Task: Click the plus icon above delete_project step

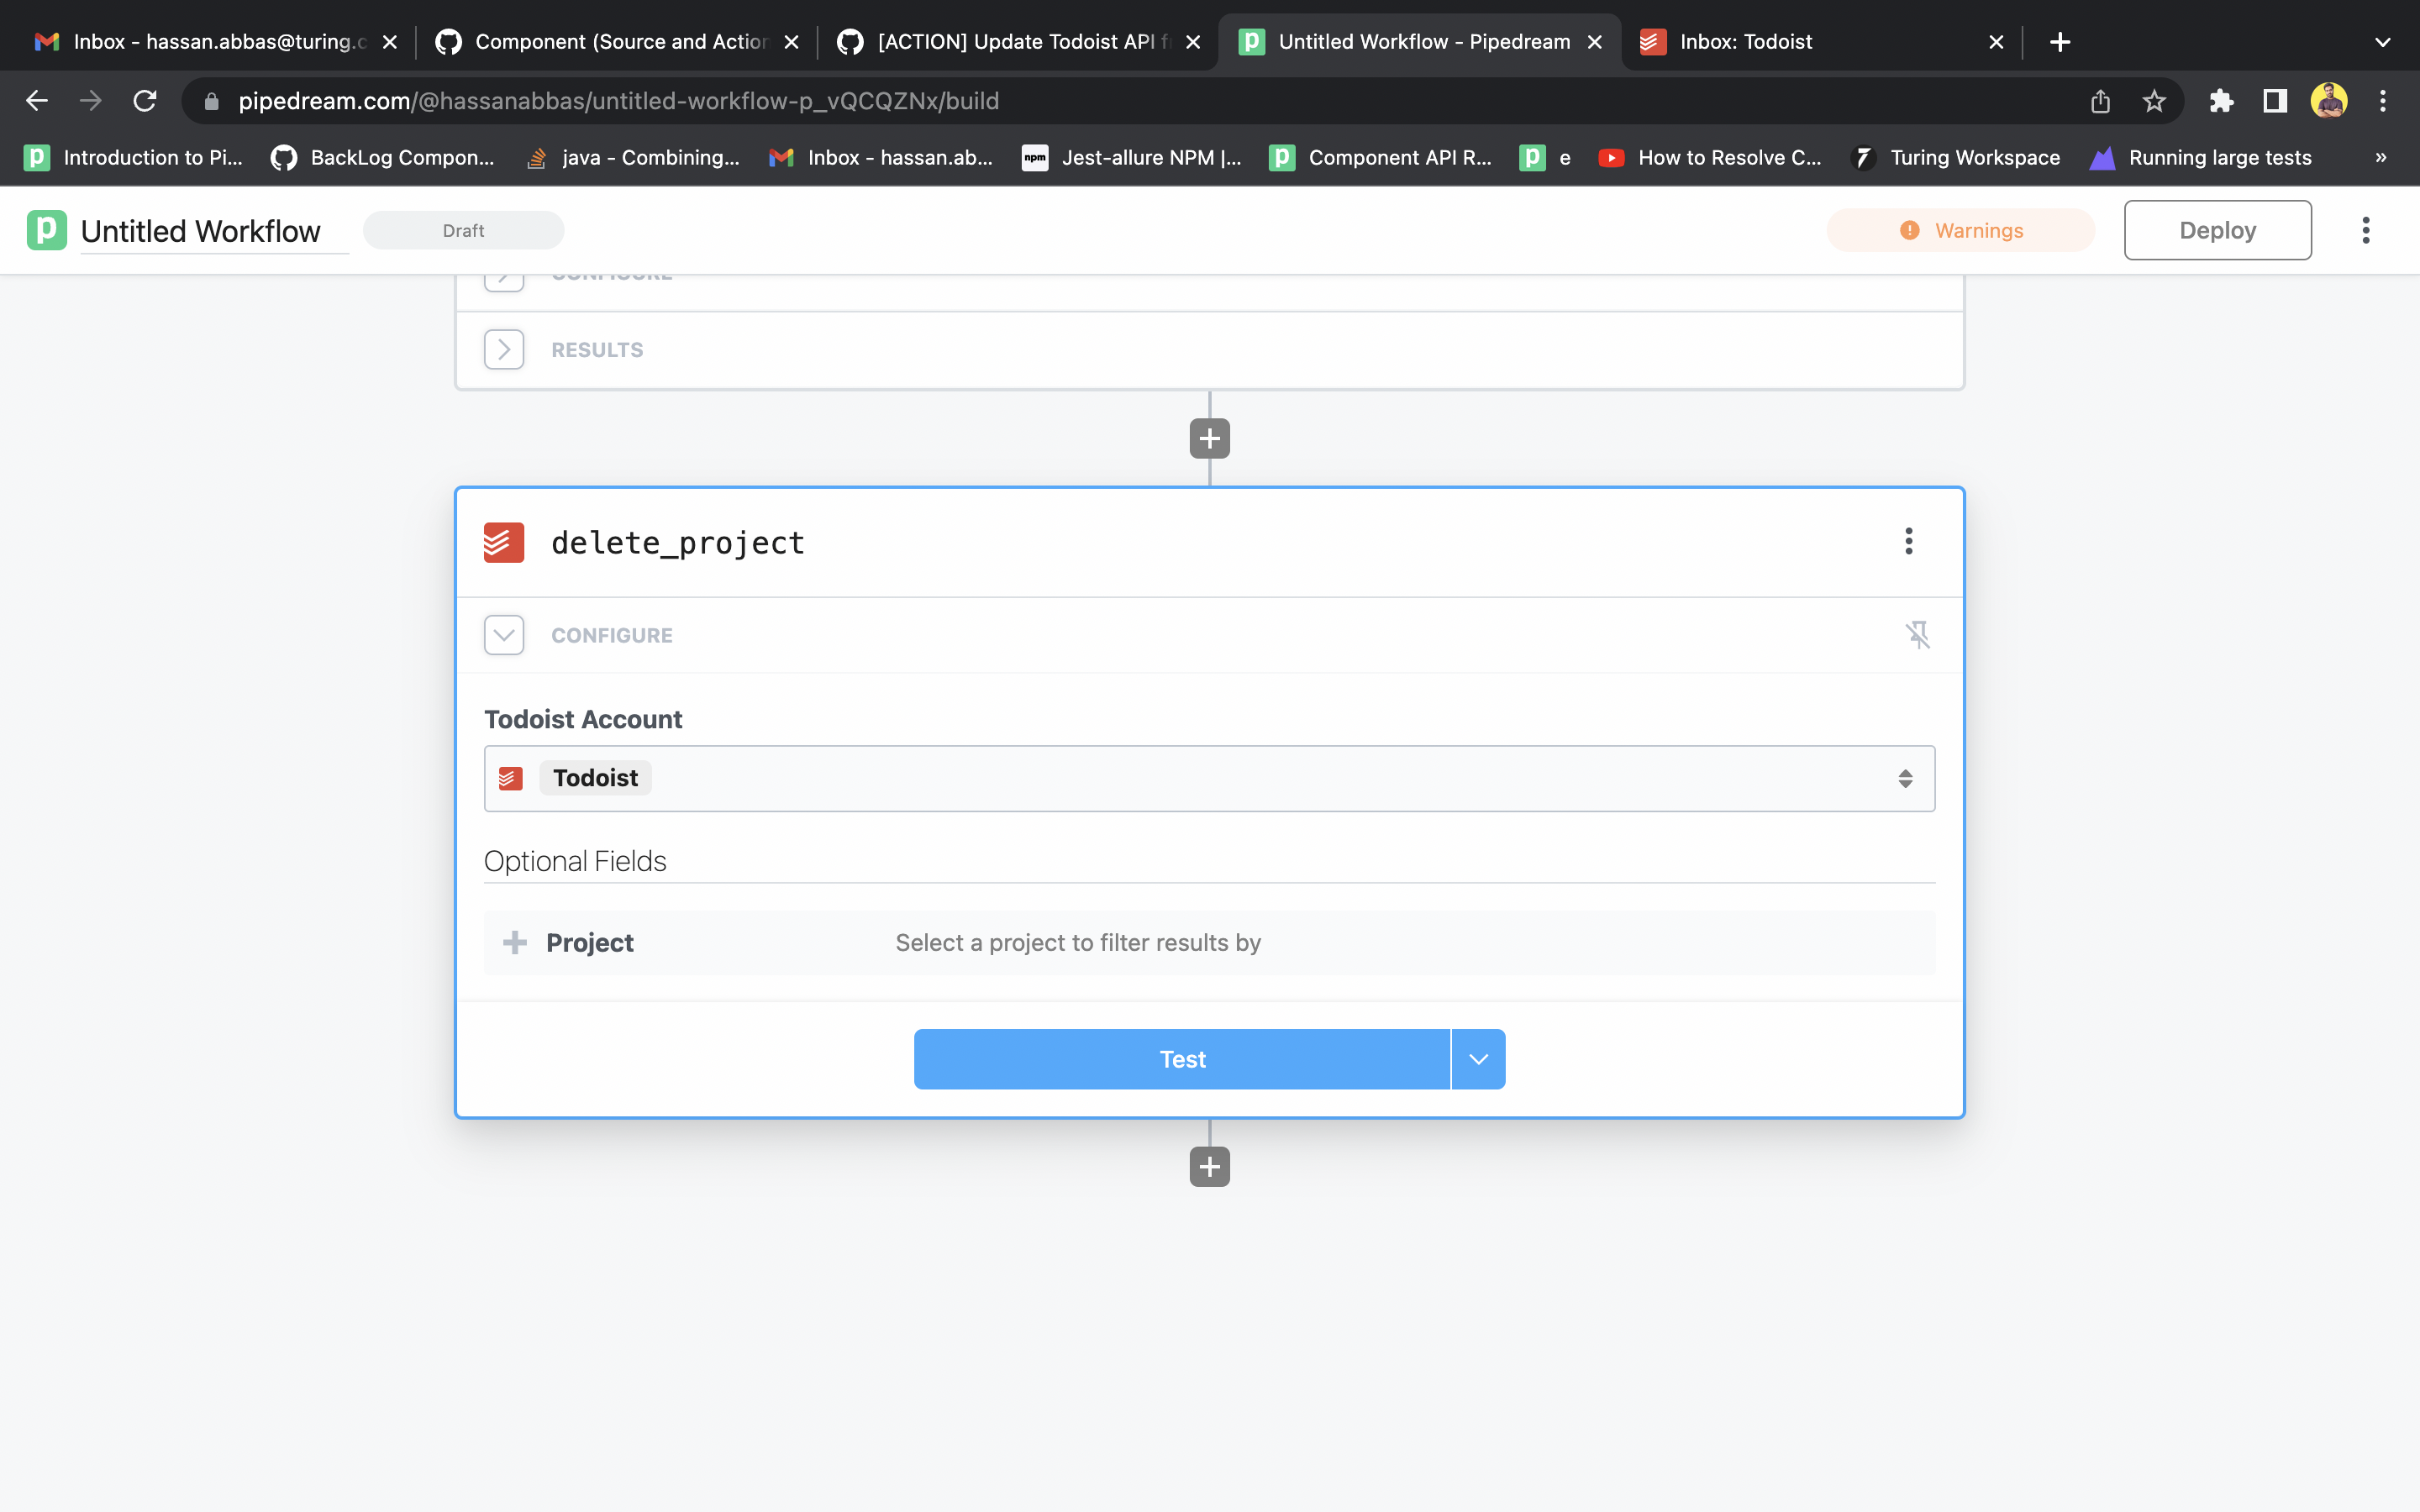Action: (1209, 438)
